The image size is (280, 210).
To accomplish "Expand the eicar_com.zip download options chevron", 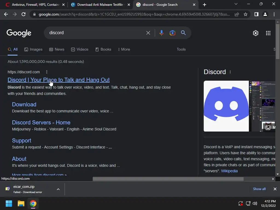I will pyautogui.click(x=58, y=189).
